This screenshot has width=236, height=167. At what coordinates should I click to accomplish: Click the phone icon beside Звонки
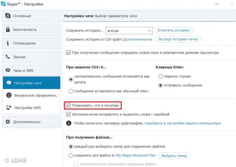coord(8,57)
